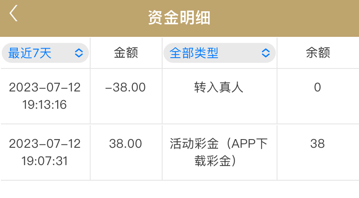Click the gold header bar
Screen dimensions: 359x198
coord(282,18)
